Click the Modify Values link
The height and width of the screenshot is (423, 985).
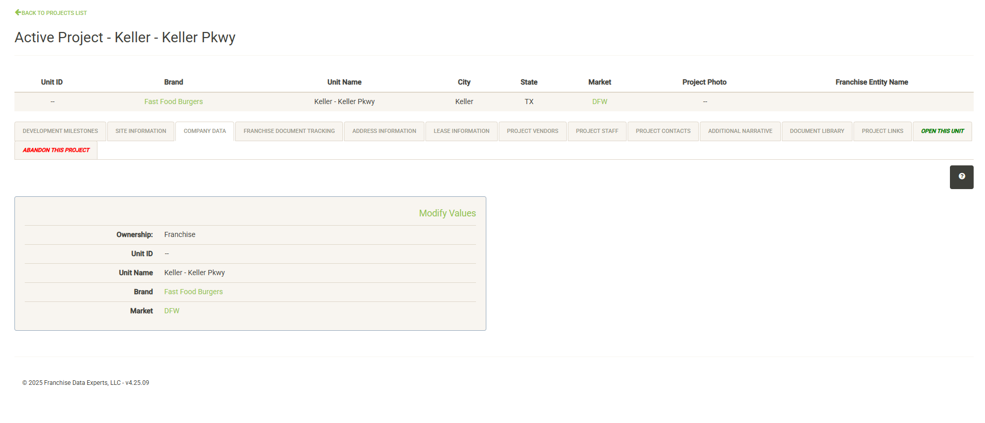[447, 213]
